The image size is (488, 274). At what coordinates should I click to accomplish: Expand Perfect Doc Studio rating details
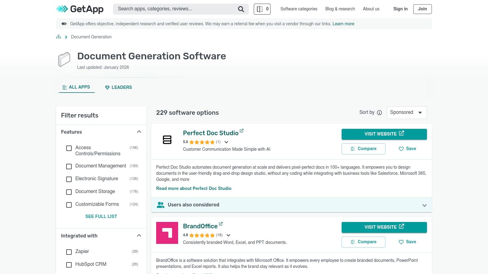tap(226, 142)
